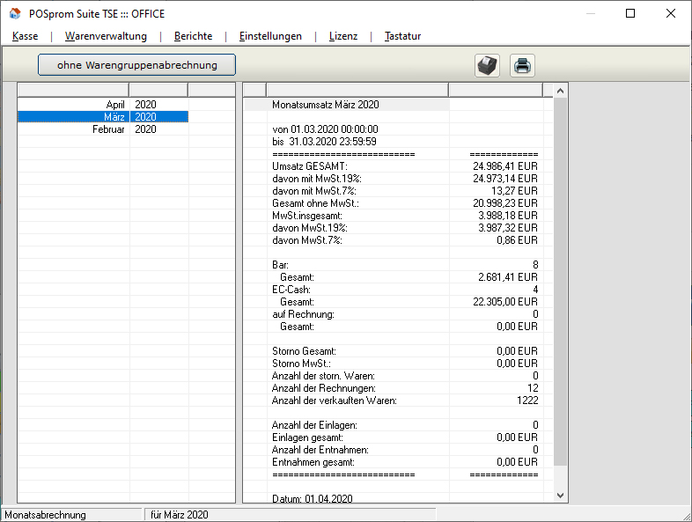Click the sold goods count 1222
Viewport: 692px width, 522px height.
click(527, 401)
